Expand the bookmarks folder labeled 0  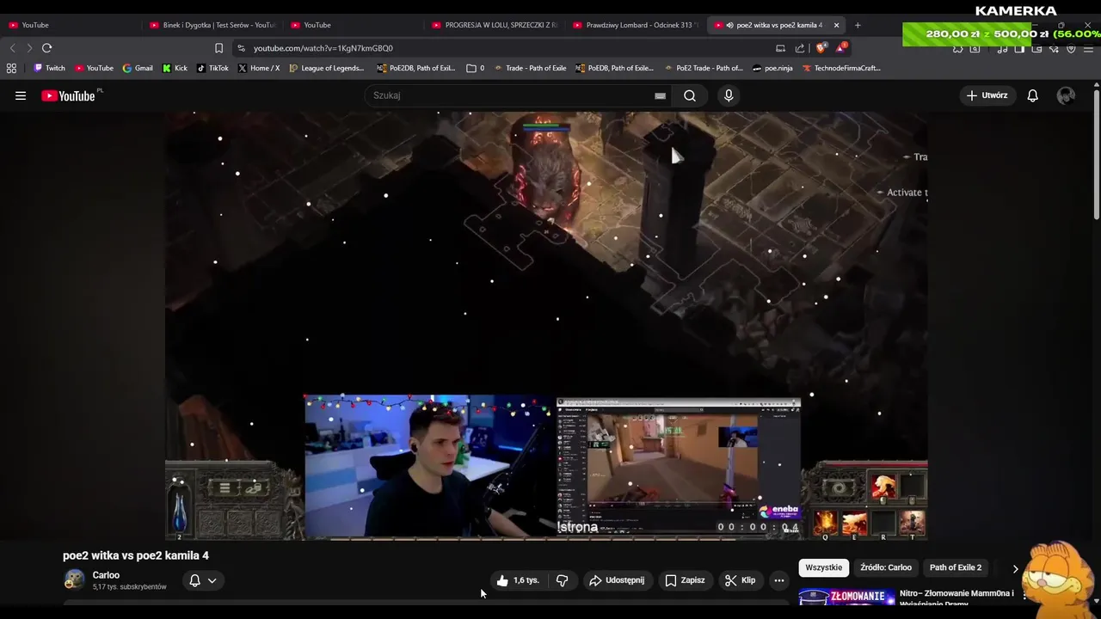coord(476,68)
